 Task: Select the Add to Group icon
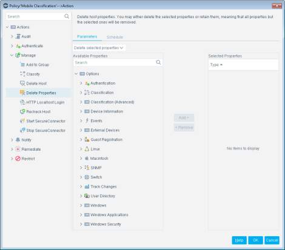[x=22, y=65]
